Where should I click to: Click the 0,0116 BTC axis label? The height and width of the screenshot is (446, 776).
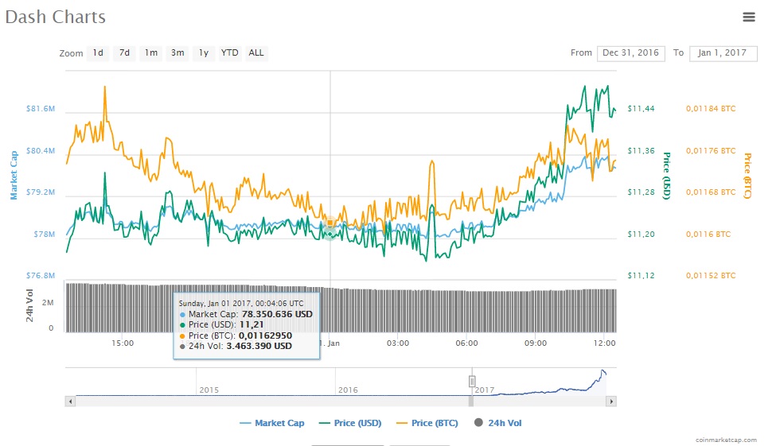[708, 234]
